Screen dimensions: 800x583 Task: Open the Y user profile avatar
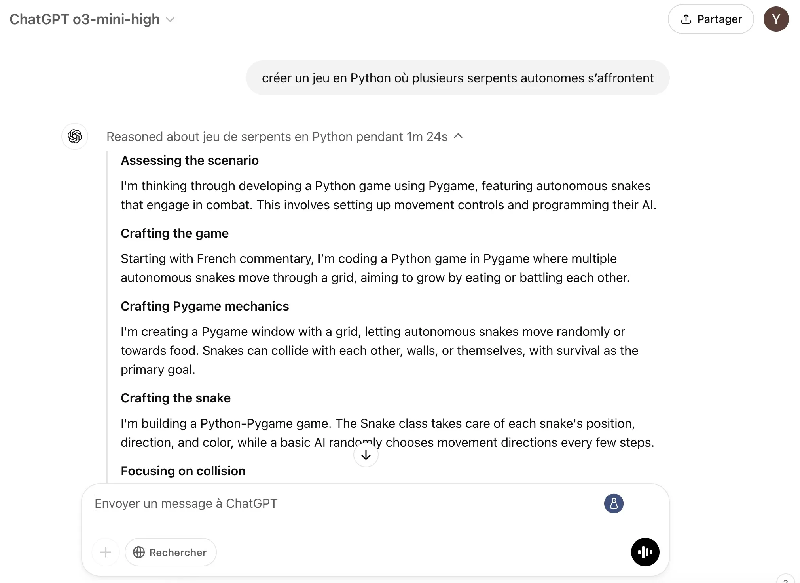pos(776,19)
